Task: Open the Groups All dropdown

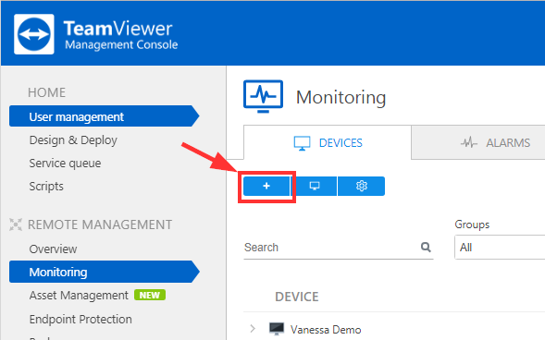Action: click(500, 248)
